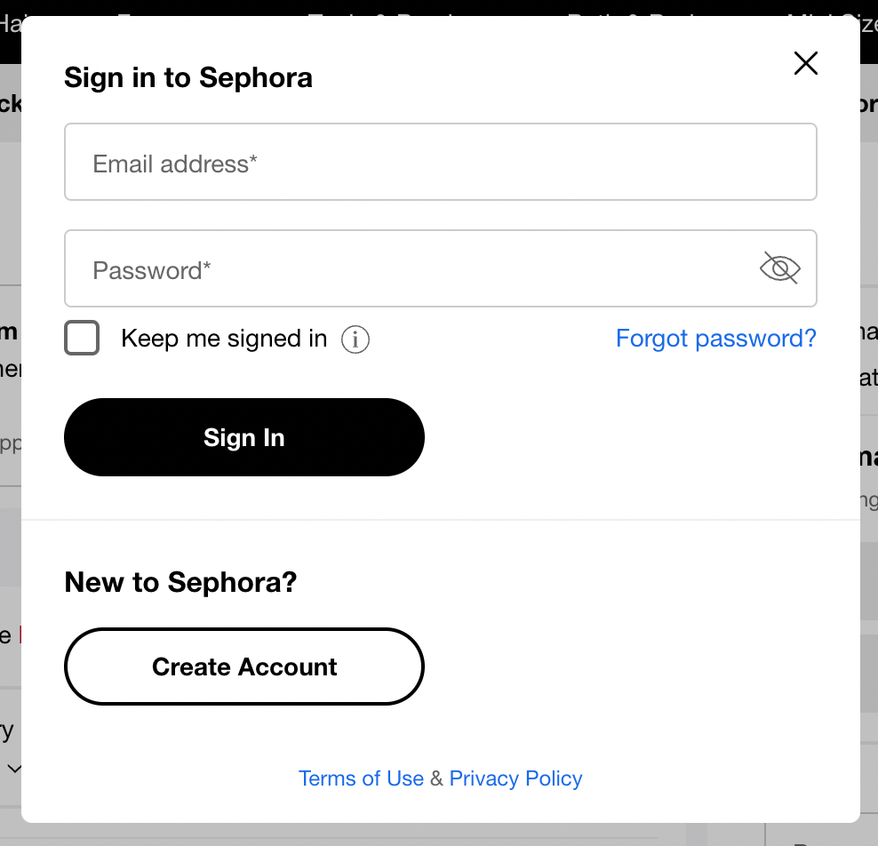Viewport: 878px width, 846px height.
Task: Expand the chevron arrow behind the dialog's left edge
Action: click(x=14, y=769)
